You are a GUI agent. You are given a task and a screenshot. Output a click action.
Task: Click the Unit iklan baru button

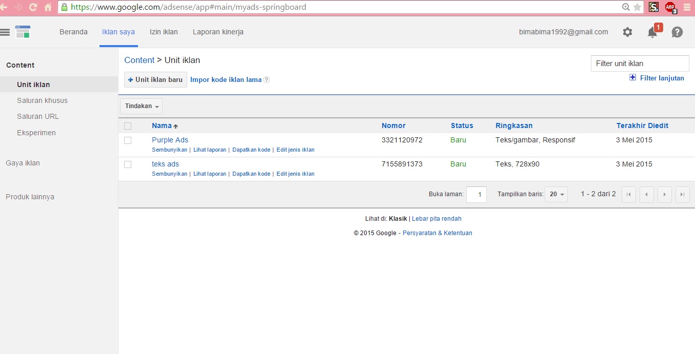[x=155, y=80]
